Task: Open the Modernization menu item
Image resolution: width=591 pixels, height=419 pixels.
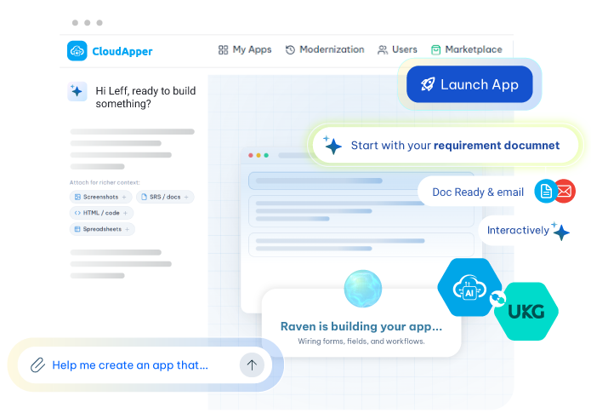Action: tap(325, 49)
